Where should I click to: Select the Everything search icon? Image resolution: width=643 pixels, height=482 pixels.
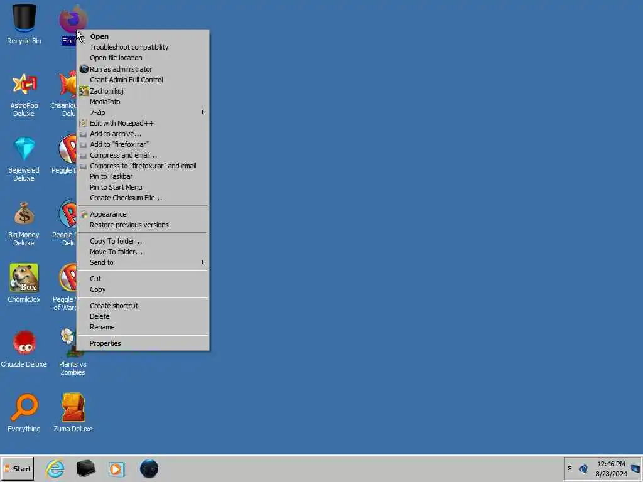click(24, 407)
